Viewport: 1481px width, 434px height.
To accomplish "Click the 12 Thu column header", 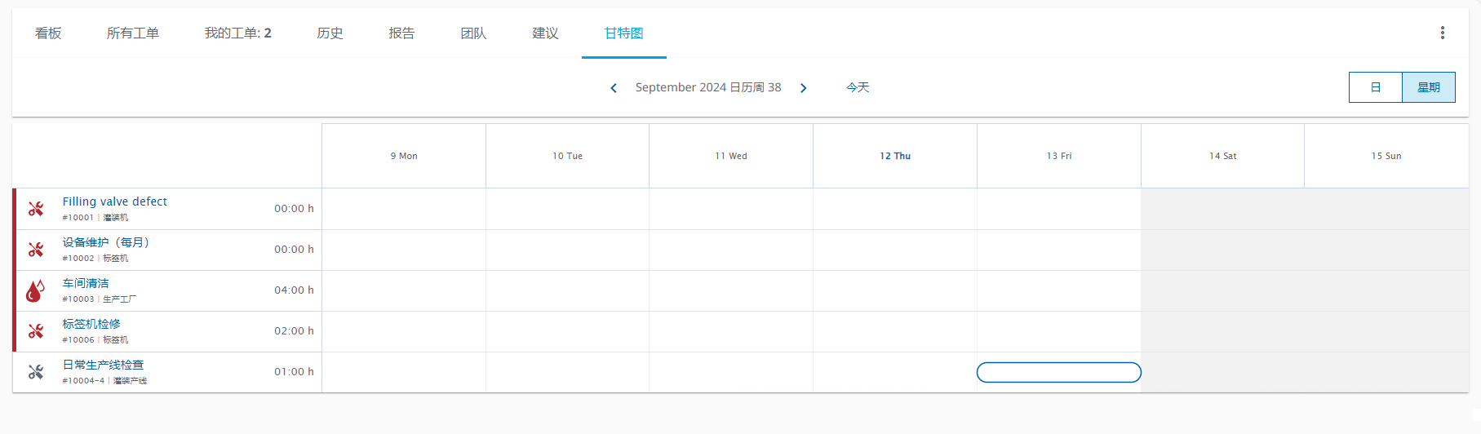I will pyautogui.click(x=894, y=156).
